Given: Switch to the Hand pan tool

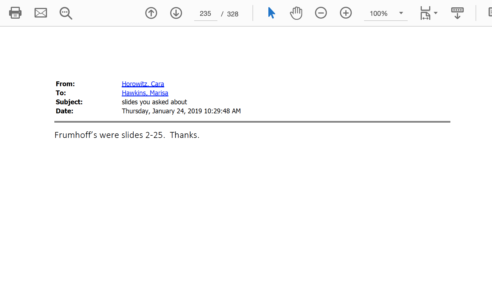Looking at the screenshot, I should coord(296,13).
